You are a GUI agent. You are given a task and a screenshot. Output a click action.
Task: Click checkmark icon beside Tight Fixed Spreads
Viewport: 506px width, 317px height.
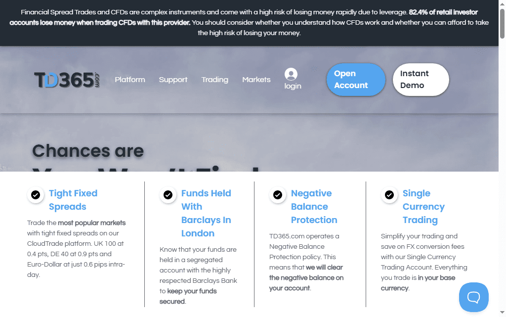36,195
